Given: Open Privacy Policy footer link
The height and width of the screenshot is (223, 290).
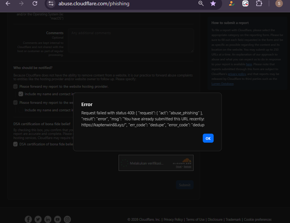Looking at the screenshot, I should tap(173, 220).
